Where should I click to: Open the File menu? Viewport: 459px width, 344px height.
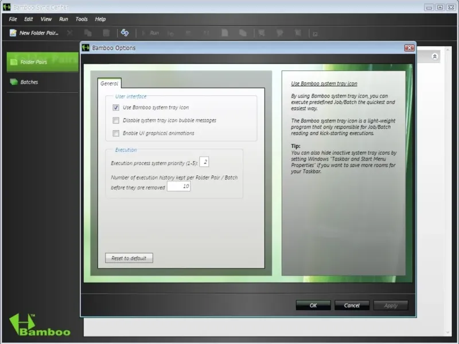(x=13, y=19)
